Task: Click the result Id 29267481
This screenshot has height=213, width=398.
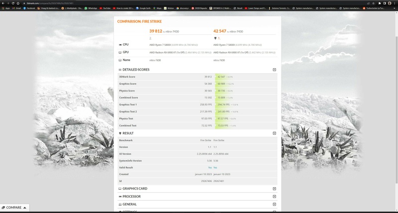Action: [219, 181]
